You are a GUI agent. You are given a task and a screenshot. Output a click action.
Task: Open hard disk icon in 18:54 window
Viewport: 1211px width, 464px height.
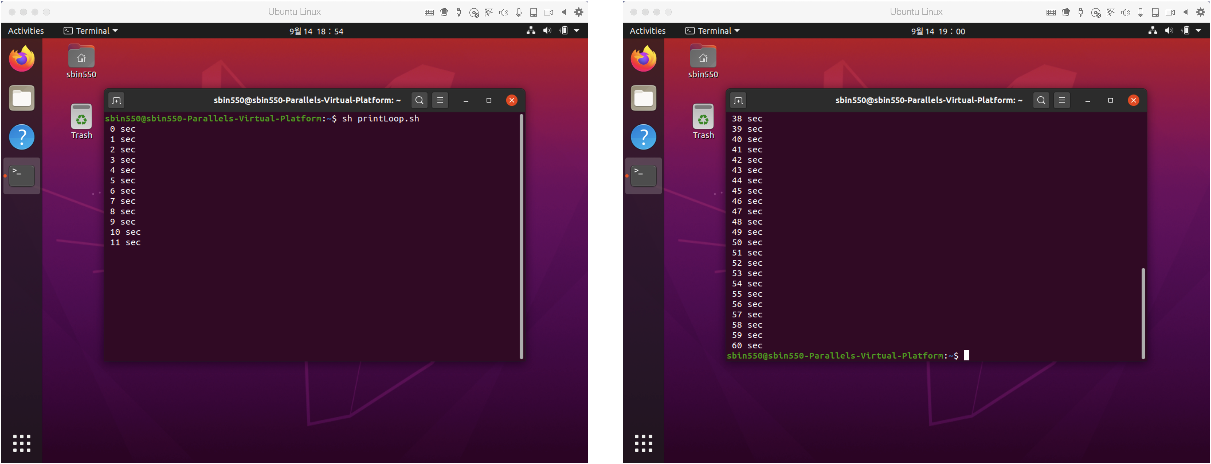tap(533, 13)
